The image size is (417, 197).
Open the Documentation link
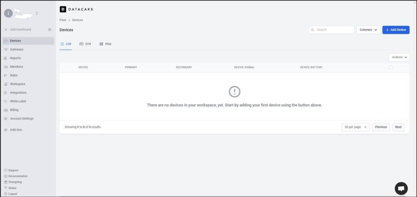coord(18,176)
